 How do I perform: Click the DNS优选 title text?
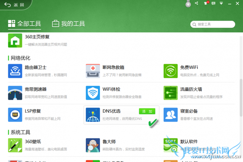pyautogui.click(x=112, y=111)
